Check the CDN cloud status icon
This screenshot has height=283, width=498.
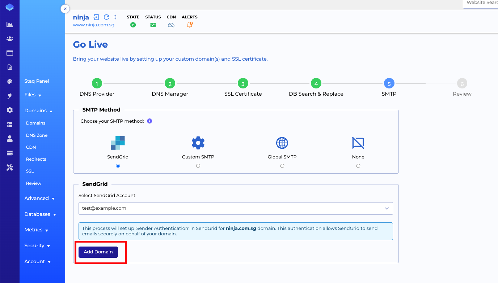pyautogui.click(x=171, y=25)
